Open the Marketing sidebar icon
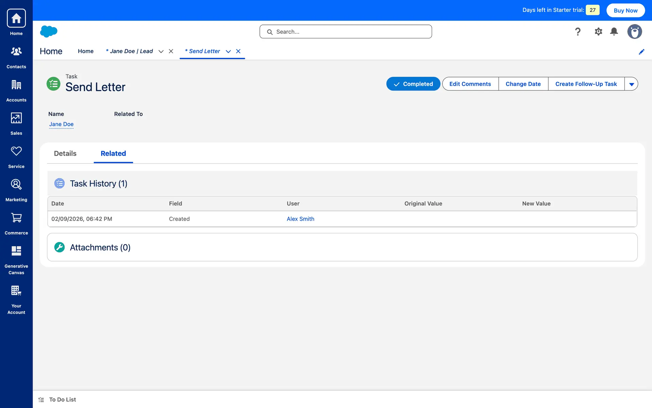 click(16, 190)
